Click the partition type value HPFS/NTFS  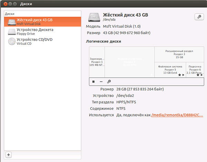point(126,102)
